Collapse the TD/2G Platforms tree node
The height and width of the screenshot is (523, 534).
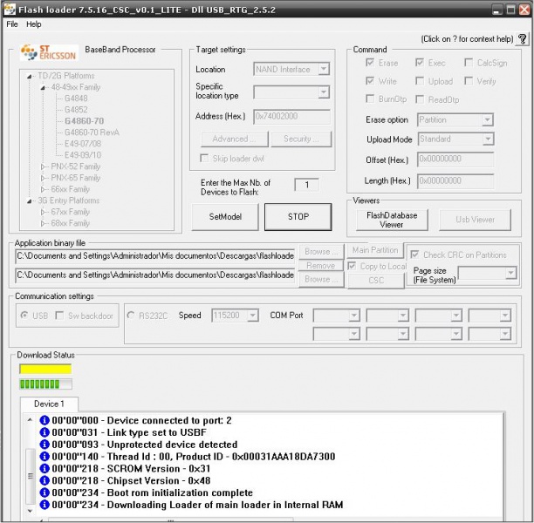(30, 76)
